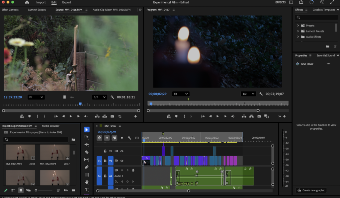The width and height of the screenshot is (340, 198).
Task: Toggle V2 track lock
Action: click(105, 151)
